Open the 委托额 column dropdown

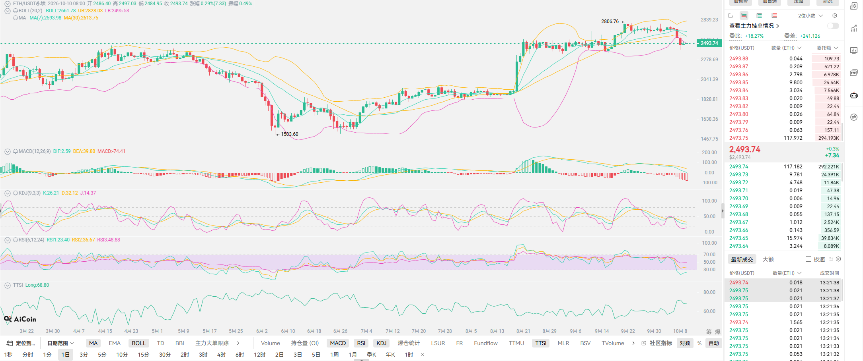(x=828, y=48)
